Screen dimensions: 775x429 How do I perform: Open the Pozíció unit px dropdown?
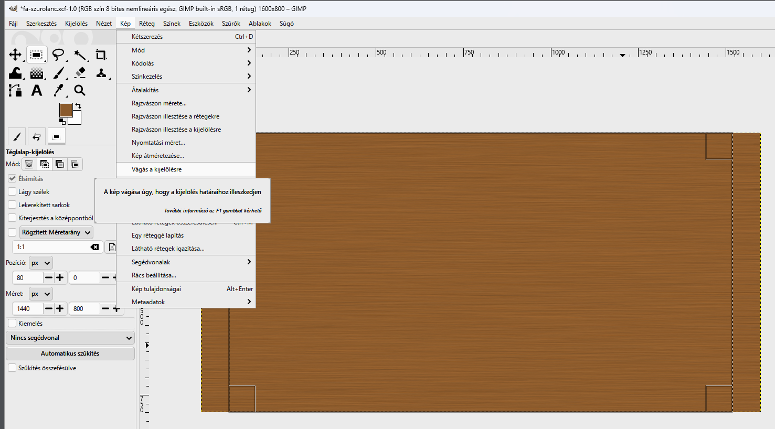pos(40,263)
